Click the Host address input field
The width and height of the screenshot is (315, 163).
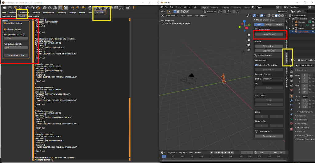point(16,38)
